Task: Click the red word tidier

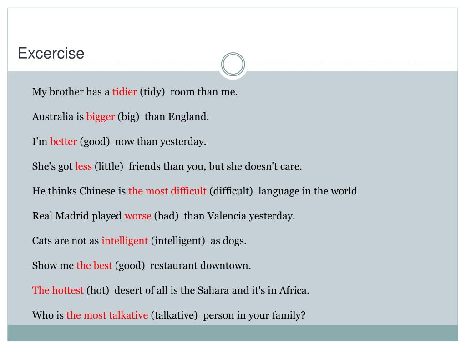Action: pos(125,92)
